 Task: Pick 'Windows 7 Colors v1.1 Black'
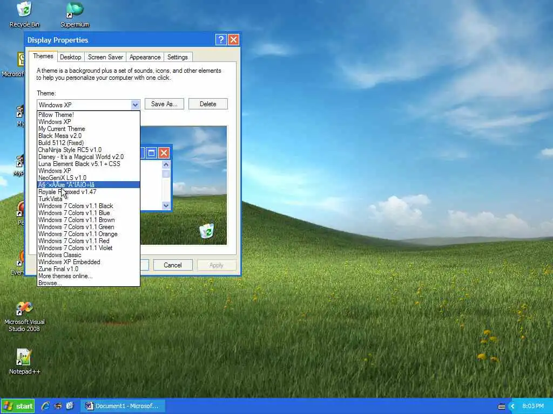point(89,206)
